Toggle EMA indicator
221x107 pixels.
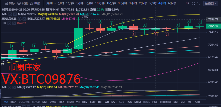pos(13,102)
